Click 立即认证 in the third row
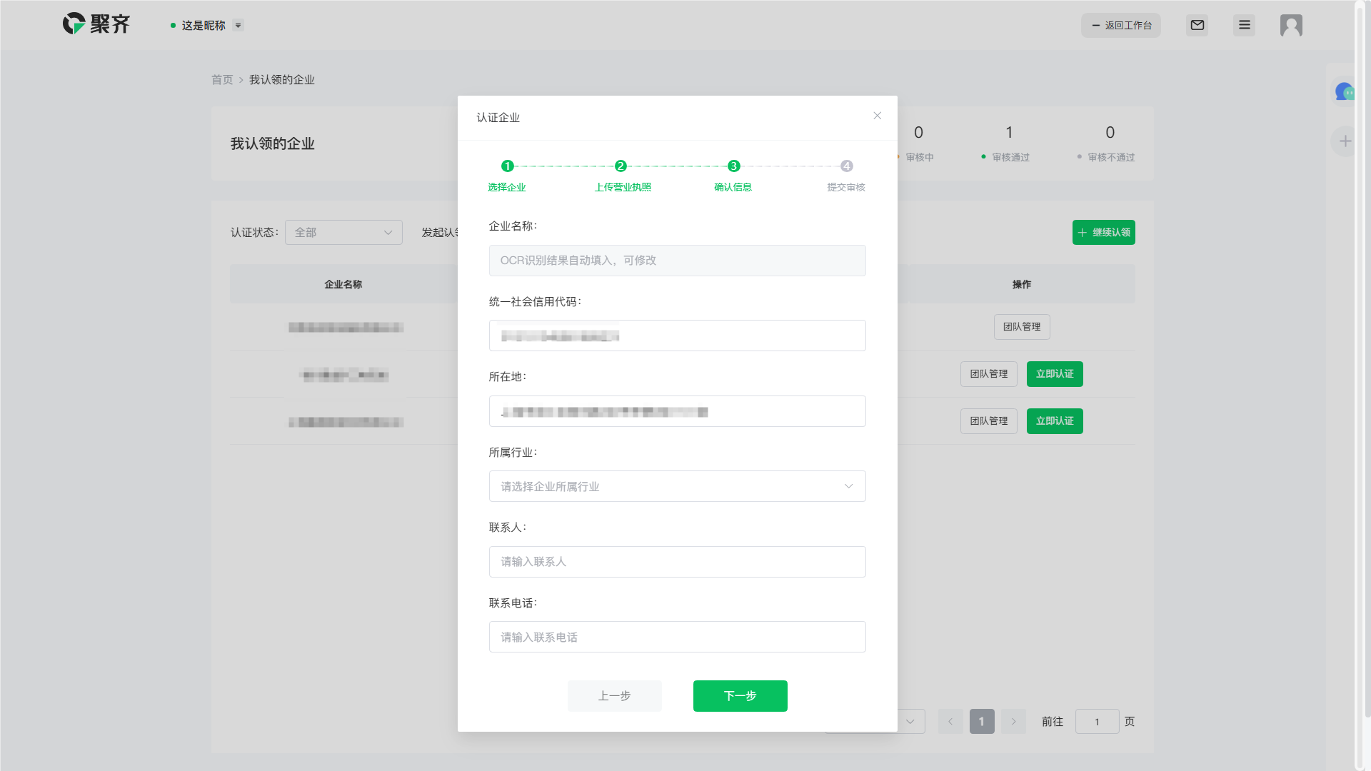The width and height of the screenshot is (1371, 771). tap(1055, 421)
